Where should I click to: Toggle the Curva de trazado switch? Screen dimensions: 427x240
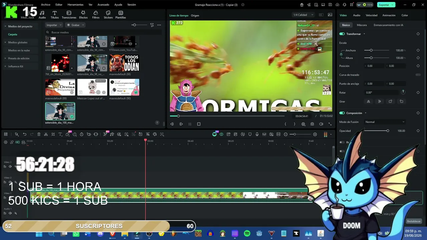click(x=418, y=75)
